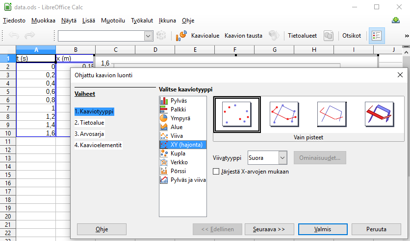This screenshot has height=241, width=410.
Task: Expand the toolbar overflow chevron
Action: [x=406, y=36]
